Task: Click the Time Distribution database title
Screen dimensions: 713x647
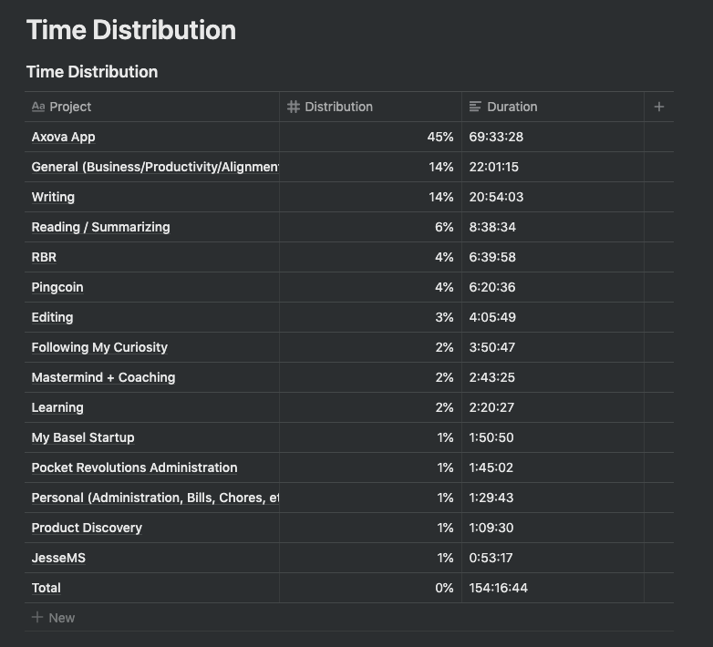Action: (x=92, y=72)
